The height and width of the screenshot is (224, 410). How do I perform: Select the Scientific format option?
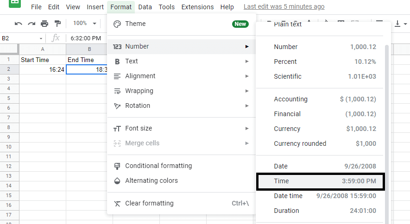coord(321,77)
